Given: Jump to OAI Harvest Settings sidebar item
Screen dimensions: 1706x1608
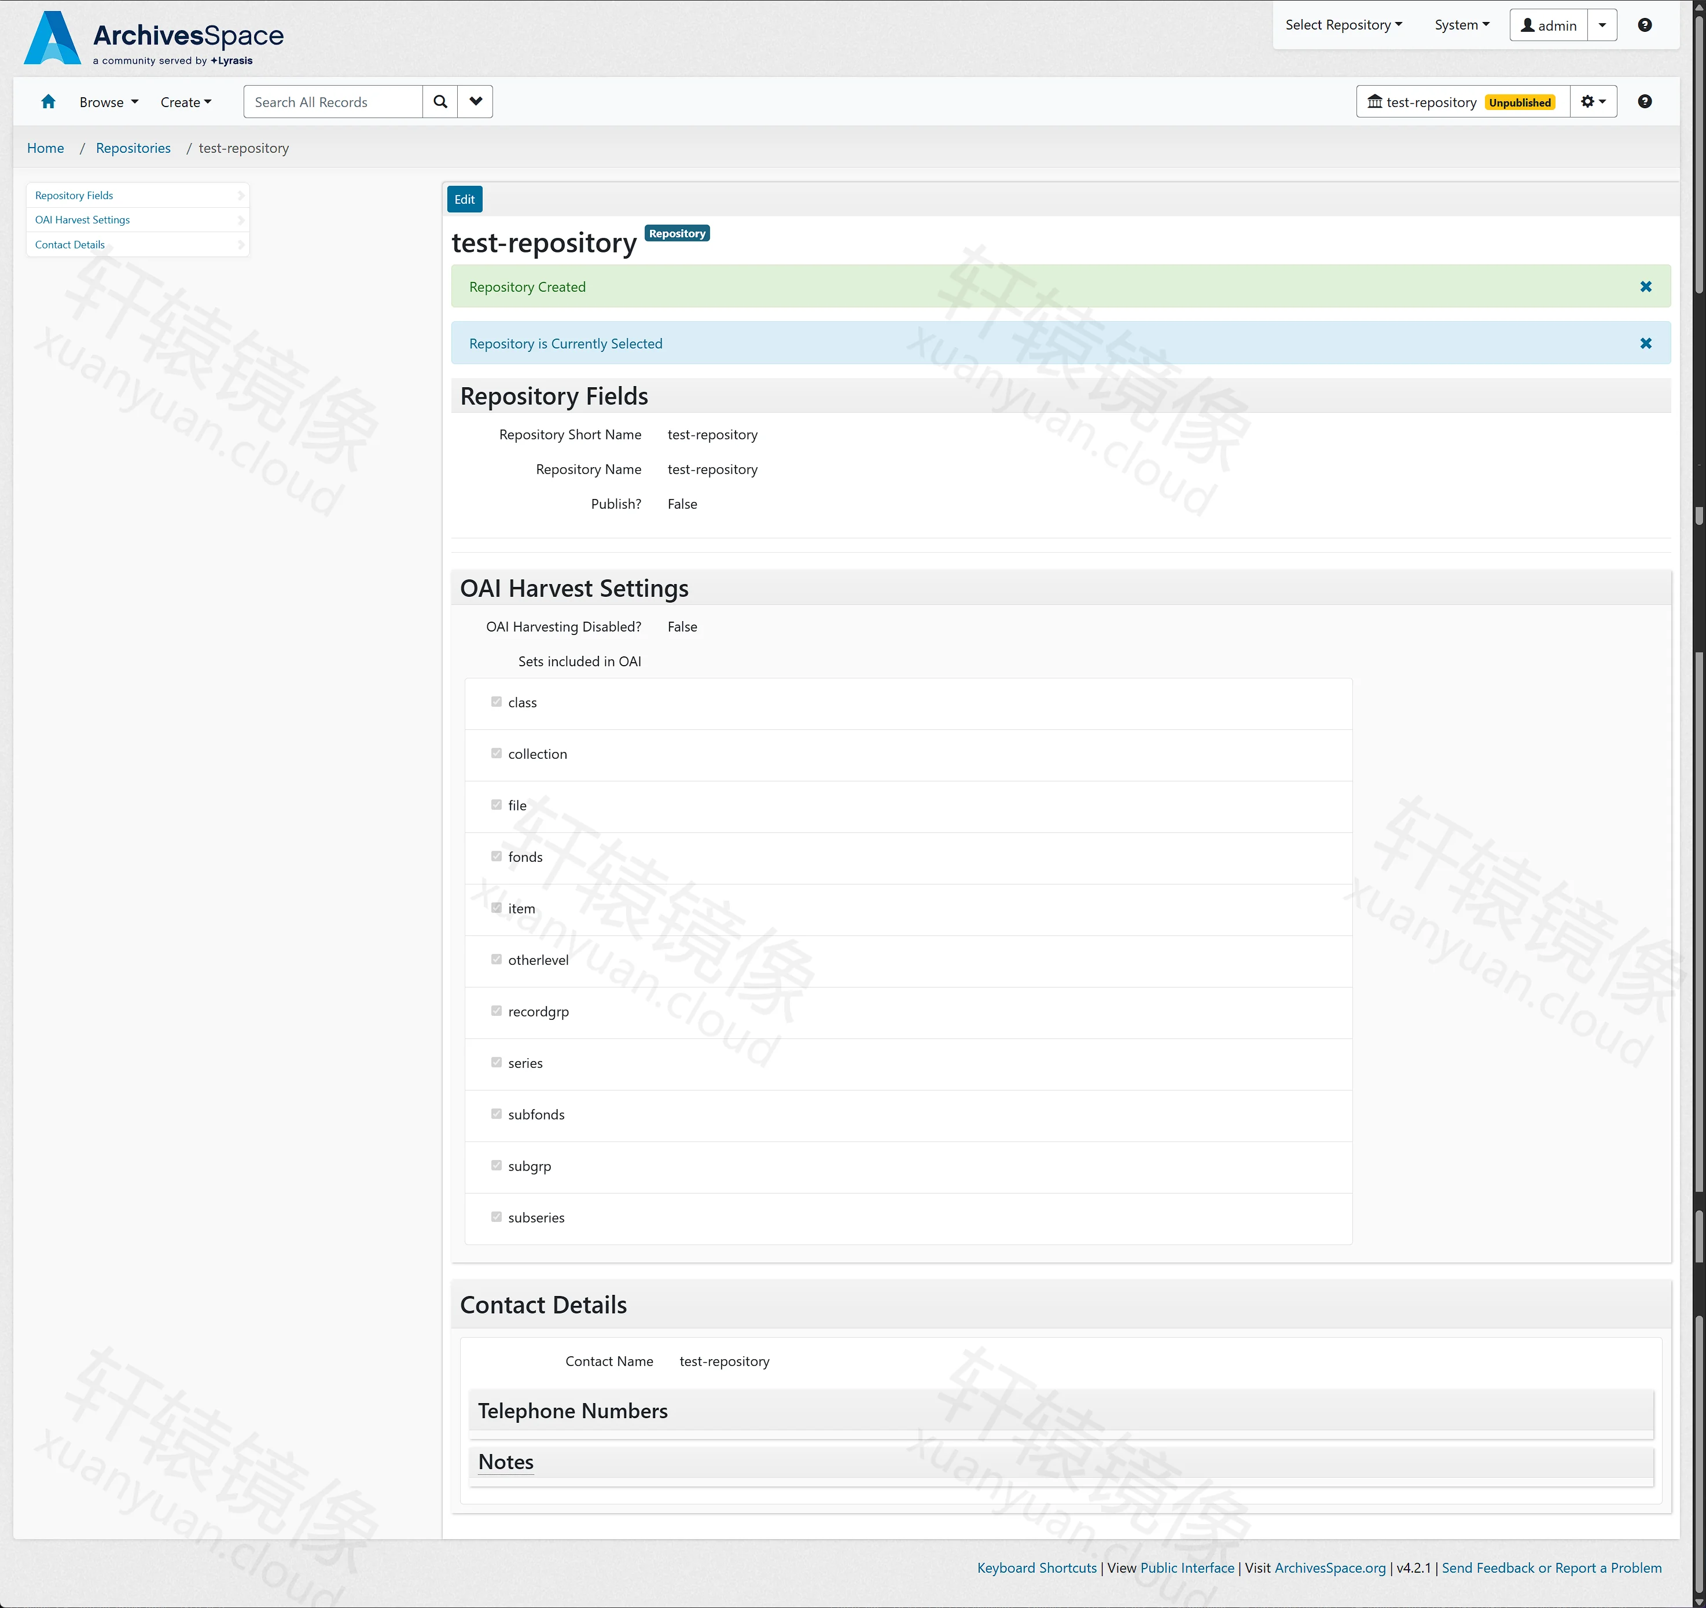Looking at the screenshot, I should (x=137, y=220).
